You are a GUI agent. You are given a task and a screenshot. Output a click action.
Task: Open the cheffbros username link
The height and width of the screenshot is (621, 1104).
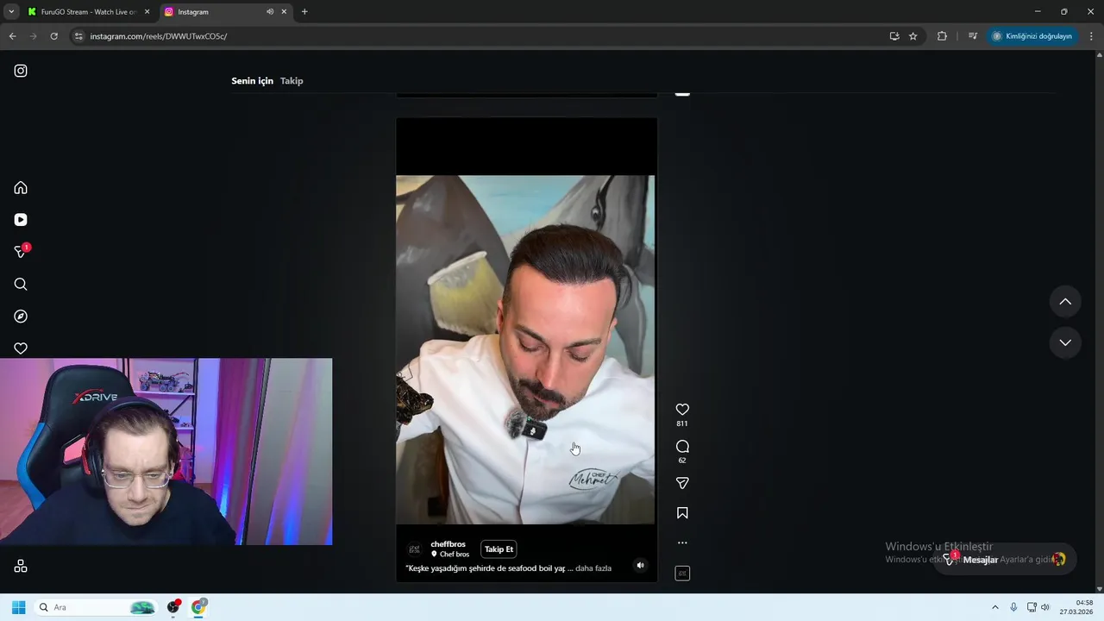448,544
